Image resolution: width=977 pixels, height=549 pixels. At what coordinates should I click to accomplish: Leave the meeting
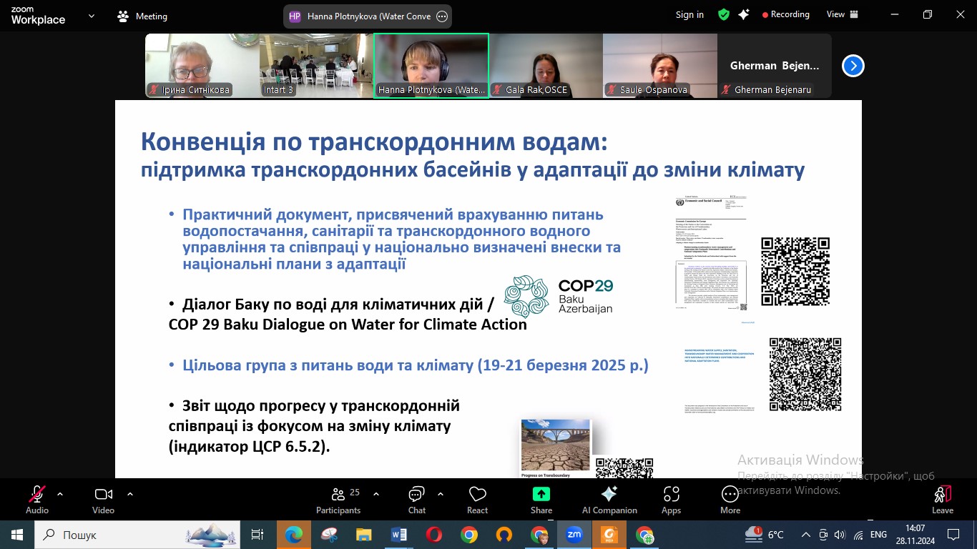(x=943, y=500)
